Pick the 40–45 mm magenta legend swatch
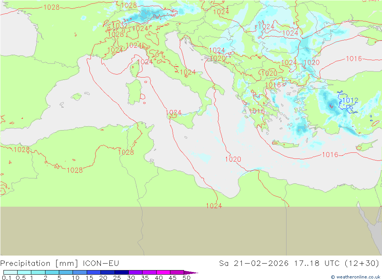 (163, 272)
